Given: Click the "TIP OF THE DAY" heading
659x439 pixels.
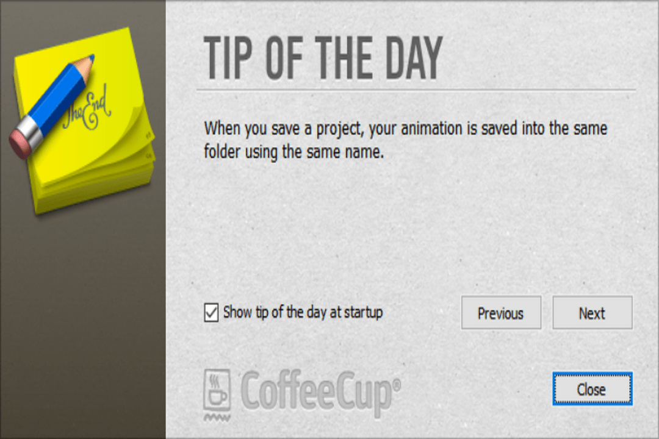Looking at the screenshot, I should (x=323, y=59).
